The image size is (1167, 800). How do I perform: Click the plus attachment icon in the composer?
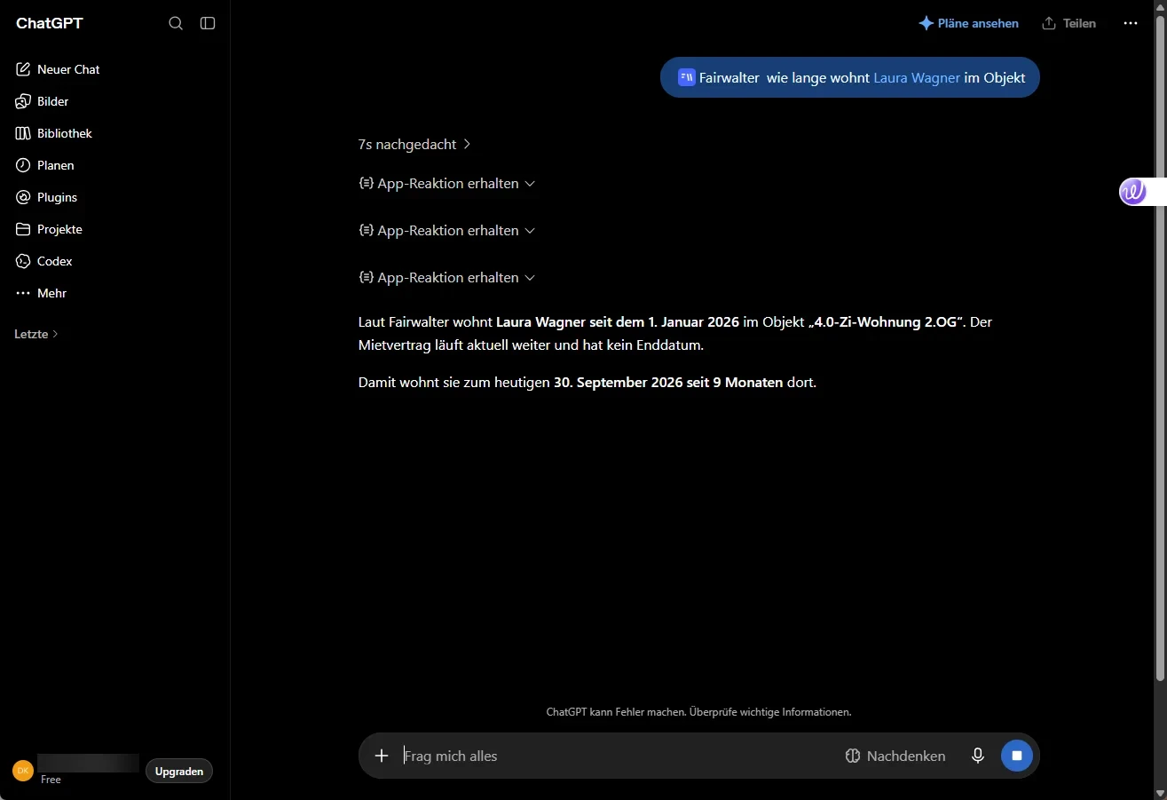coord(382,756)
